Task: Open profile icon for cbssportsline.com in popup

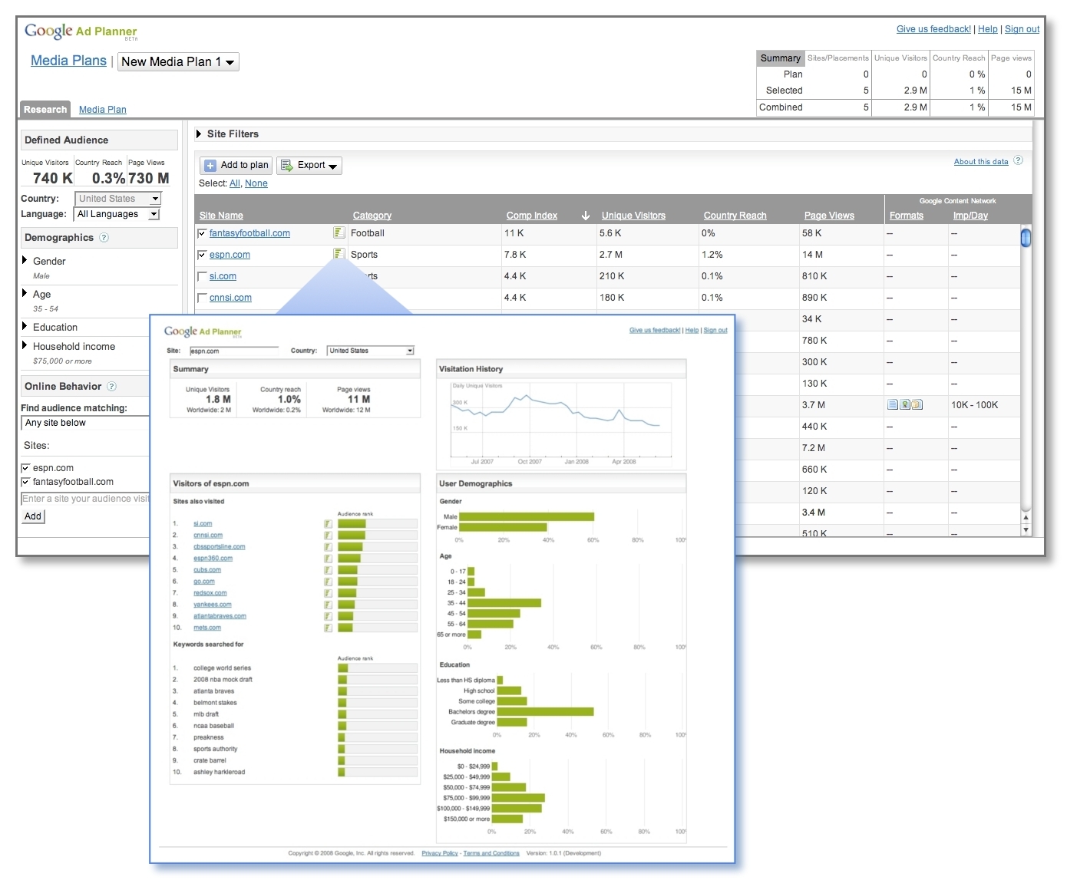Action: tap(329, 547)
